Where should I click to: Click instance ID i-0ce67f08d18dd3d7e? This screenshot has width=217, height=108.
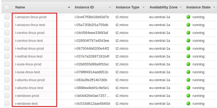tap(92, 17)
